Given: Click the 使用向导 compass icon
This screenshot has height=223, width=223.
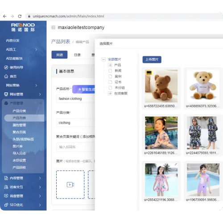Looking at the screenshot, I should click(6, 67).
